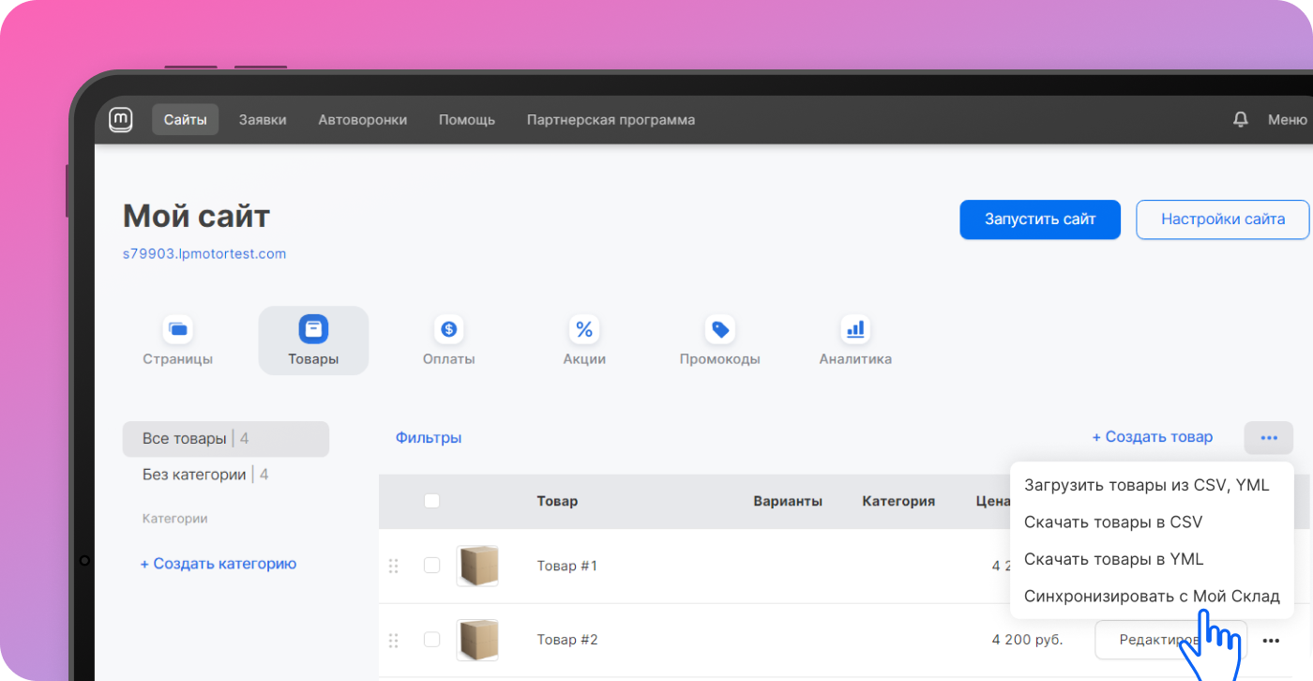This screenshot has width=1313, height=681.
Task: Click the 4 200 руб. price
Action: pos(1027,640)
